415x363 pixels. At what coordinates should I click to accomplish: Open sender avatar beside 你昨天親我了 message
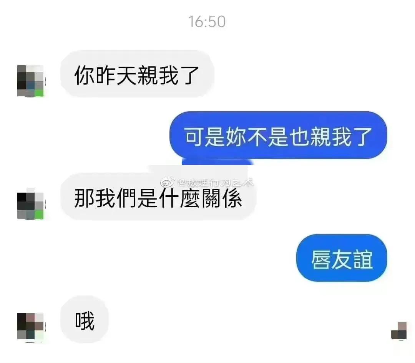tap(30, 81)
